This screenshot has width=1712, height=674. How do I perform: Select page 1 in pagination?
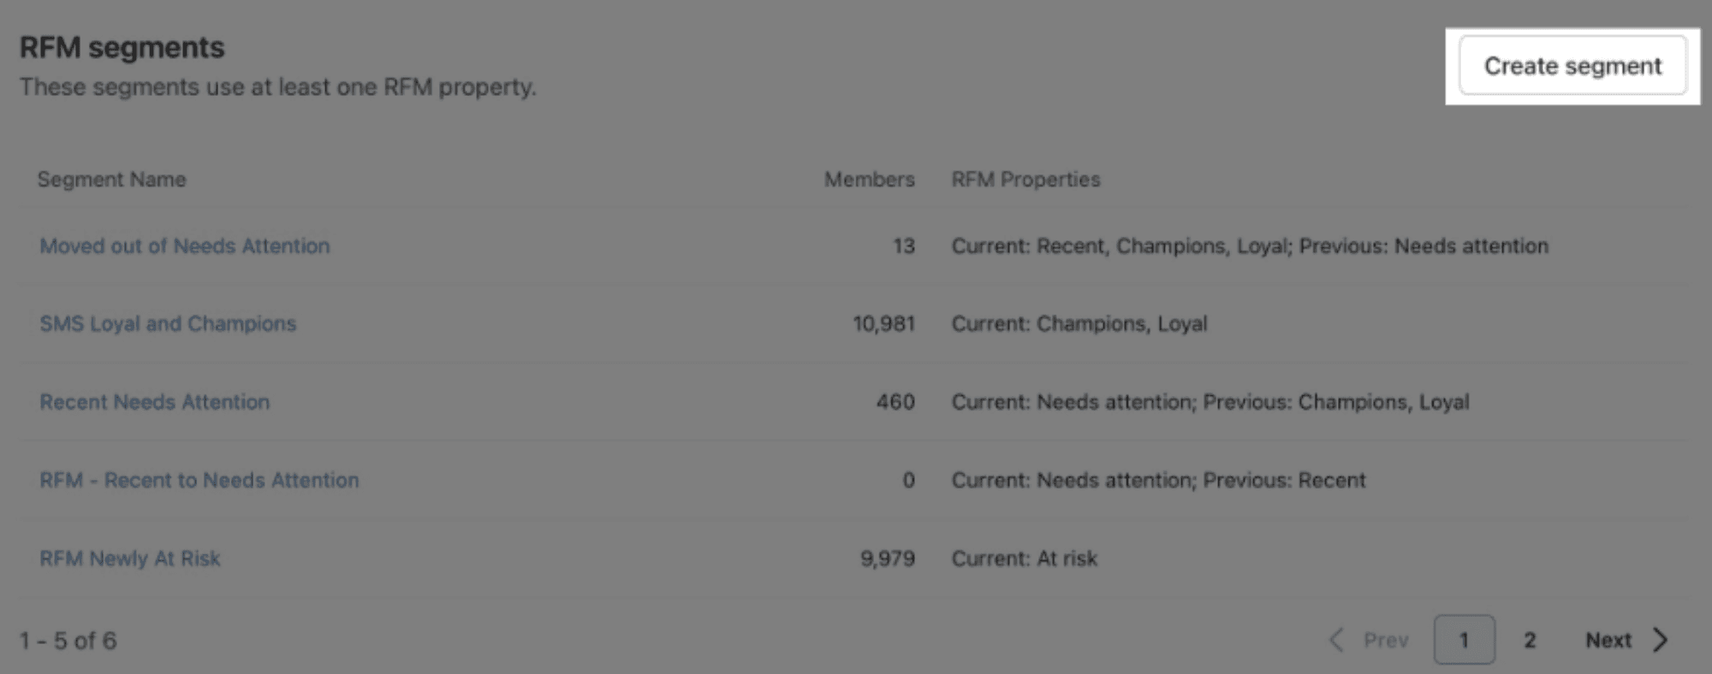point(1465,640)
